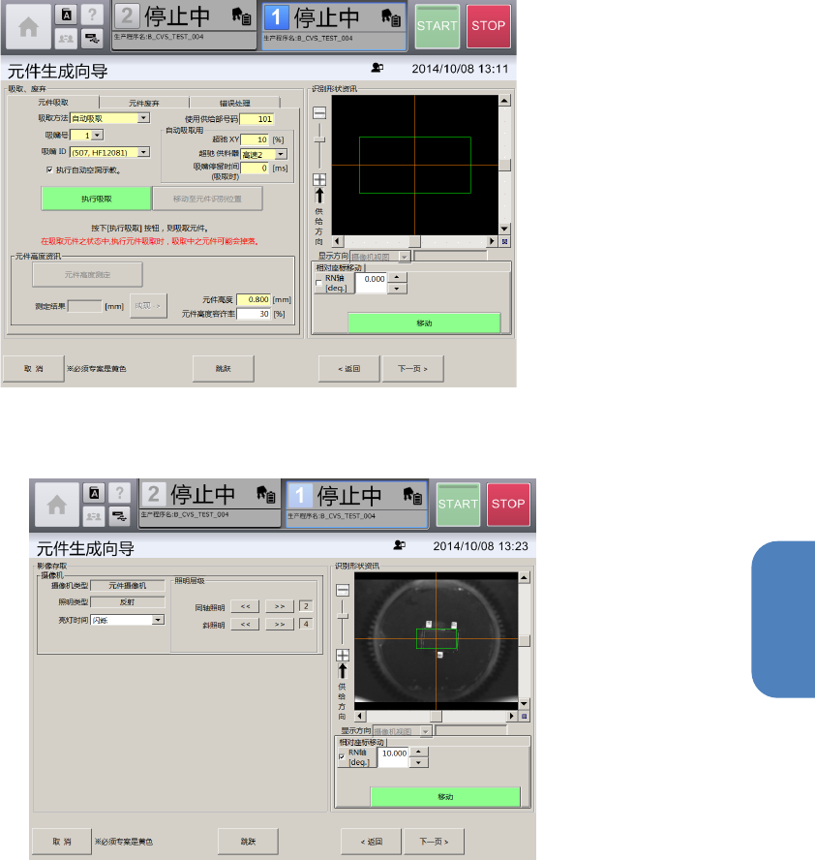
Task: Open 超驰 供料器 dropdown showing 高速2
Action: (281, 154)
